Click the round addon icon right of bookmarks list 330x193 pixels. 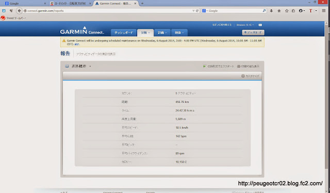(301, 11)
